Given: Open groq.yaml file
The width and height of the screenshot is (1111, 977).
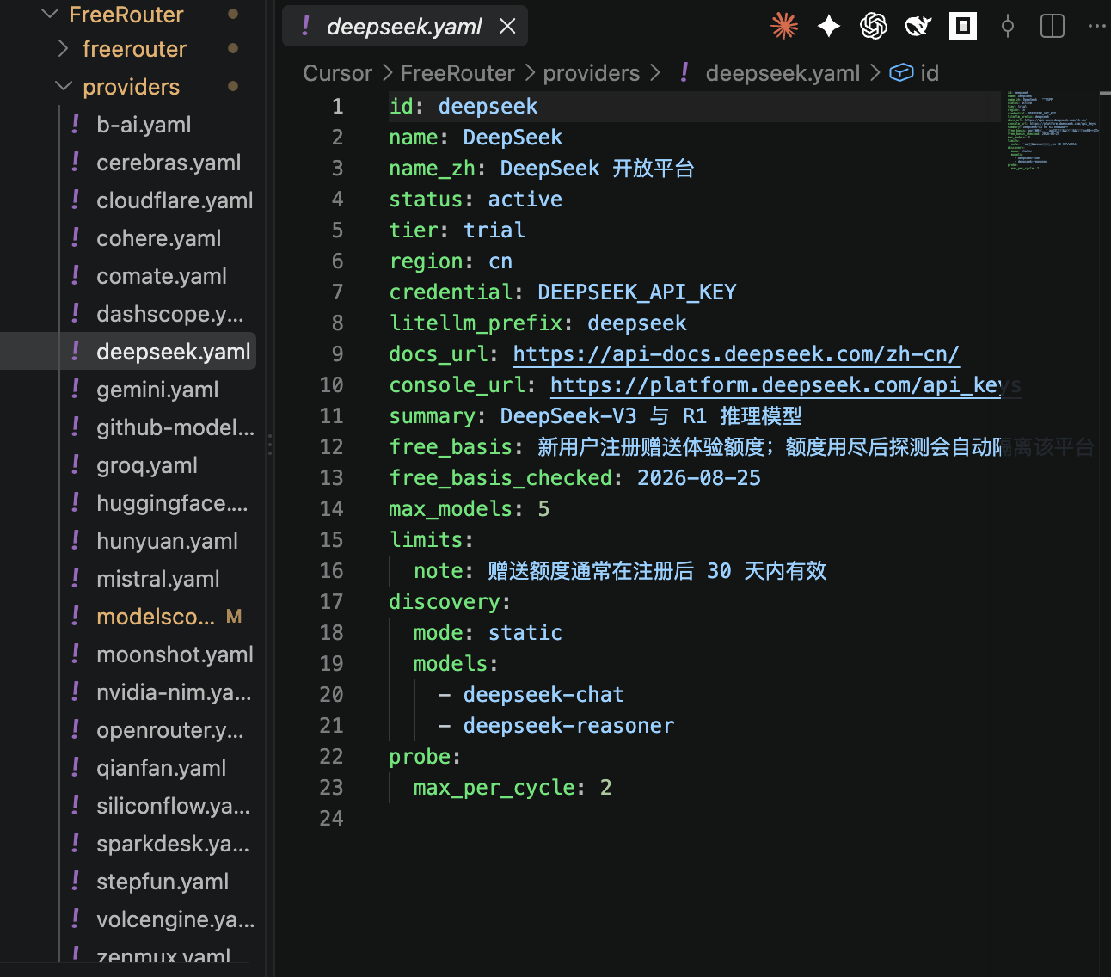Looking at the screenshot, I should pyautogui.click(x=147, y=465).
